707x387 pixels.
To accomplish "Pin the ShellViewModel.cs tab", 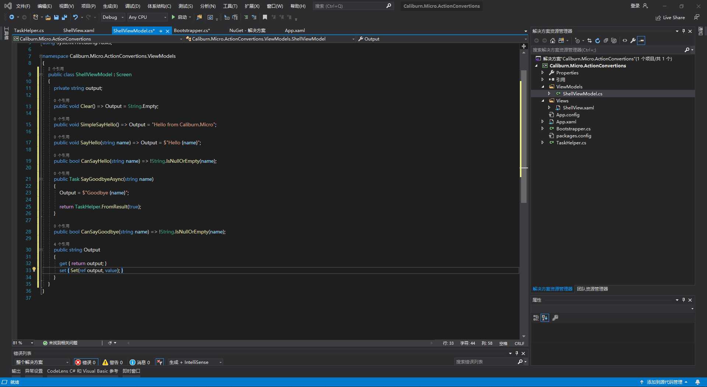I will [161, 31].
